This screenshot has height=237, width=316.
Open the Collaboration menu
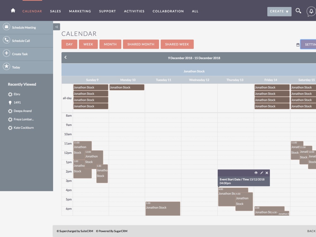(x=168, y=11)
